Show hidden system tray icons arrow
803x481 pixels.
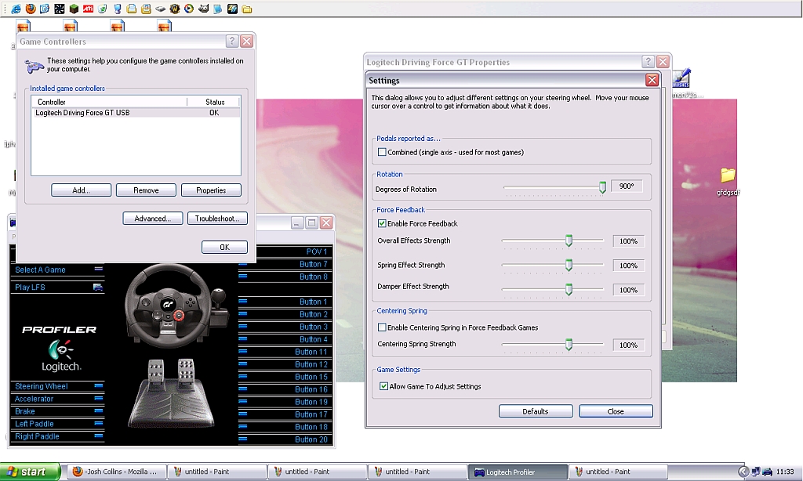click(x=743, y=472)
